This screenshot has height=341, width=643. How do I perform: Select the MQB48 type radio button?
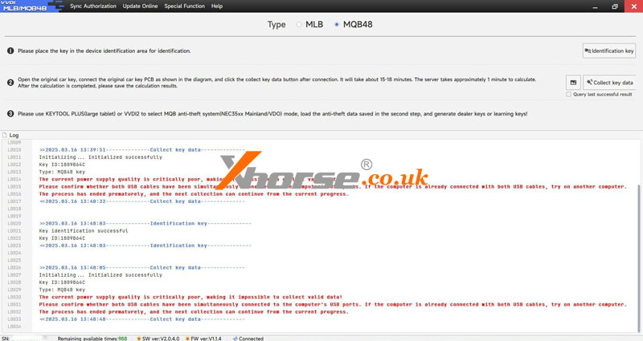coord(337,25)
